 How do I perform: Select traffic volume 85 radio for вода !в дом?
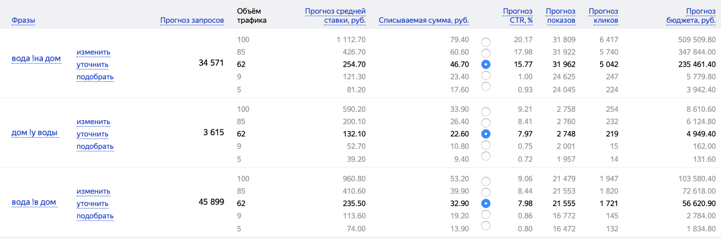(x=486, y=192)
